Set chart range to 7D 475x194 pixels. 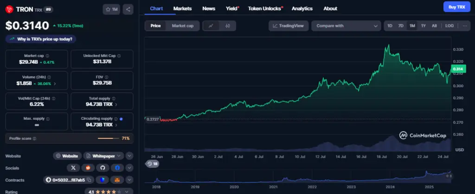point(401,26)
